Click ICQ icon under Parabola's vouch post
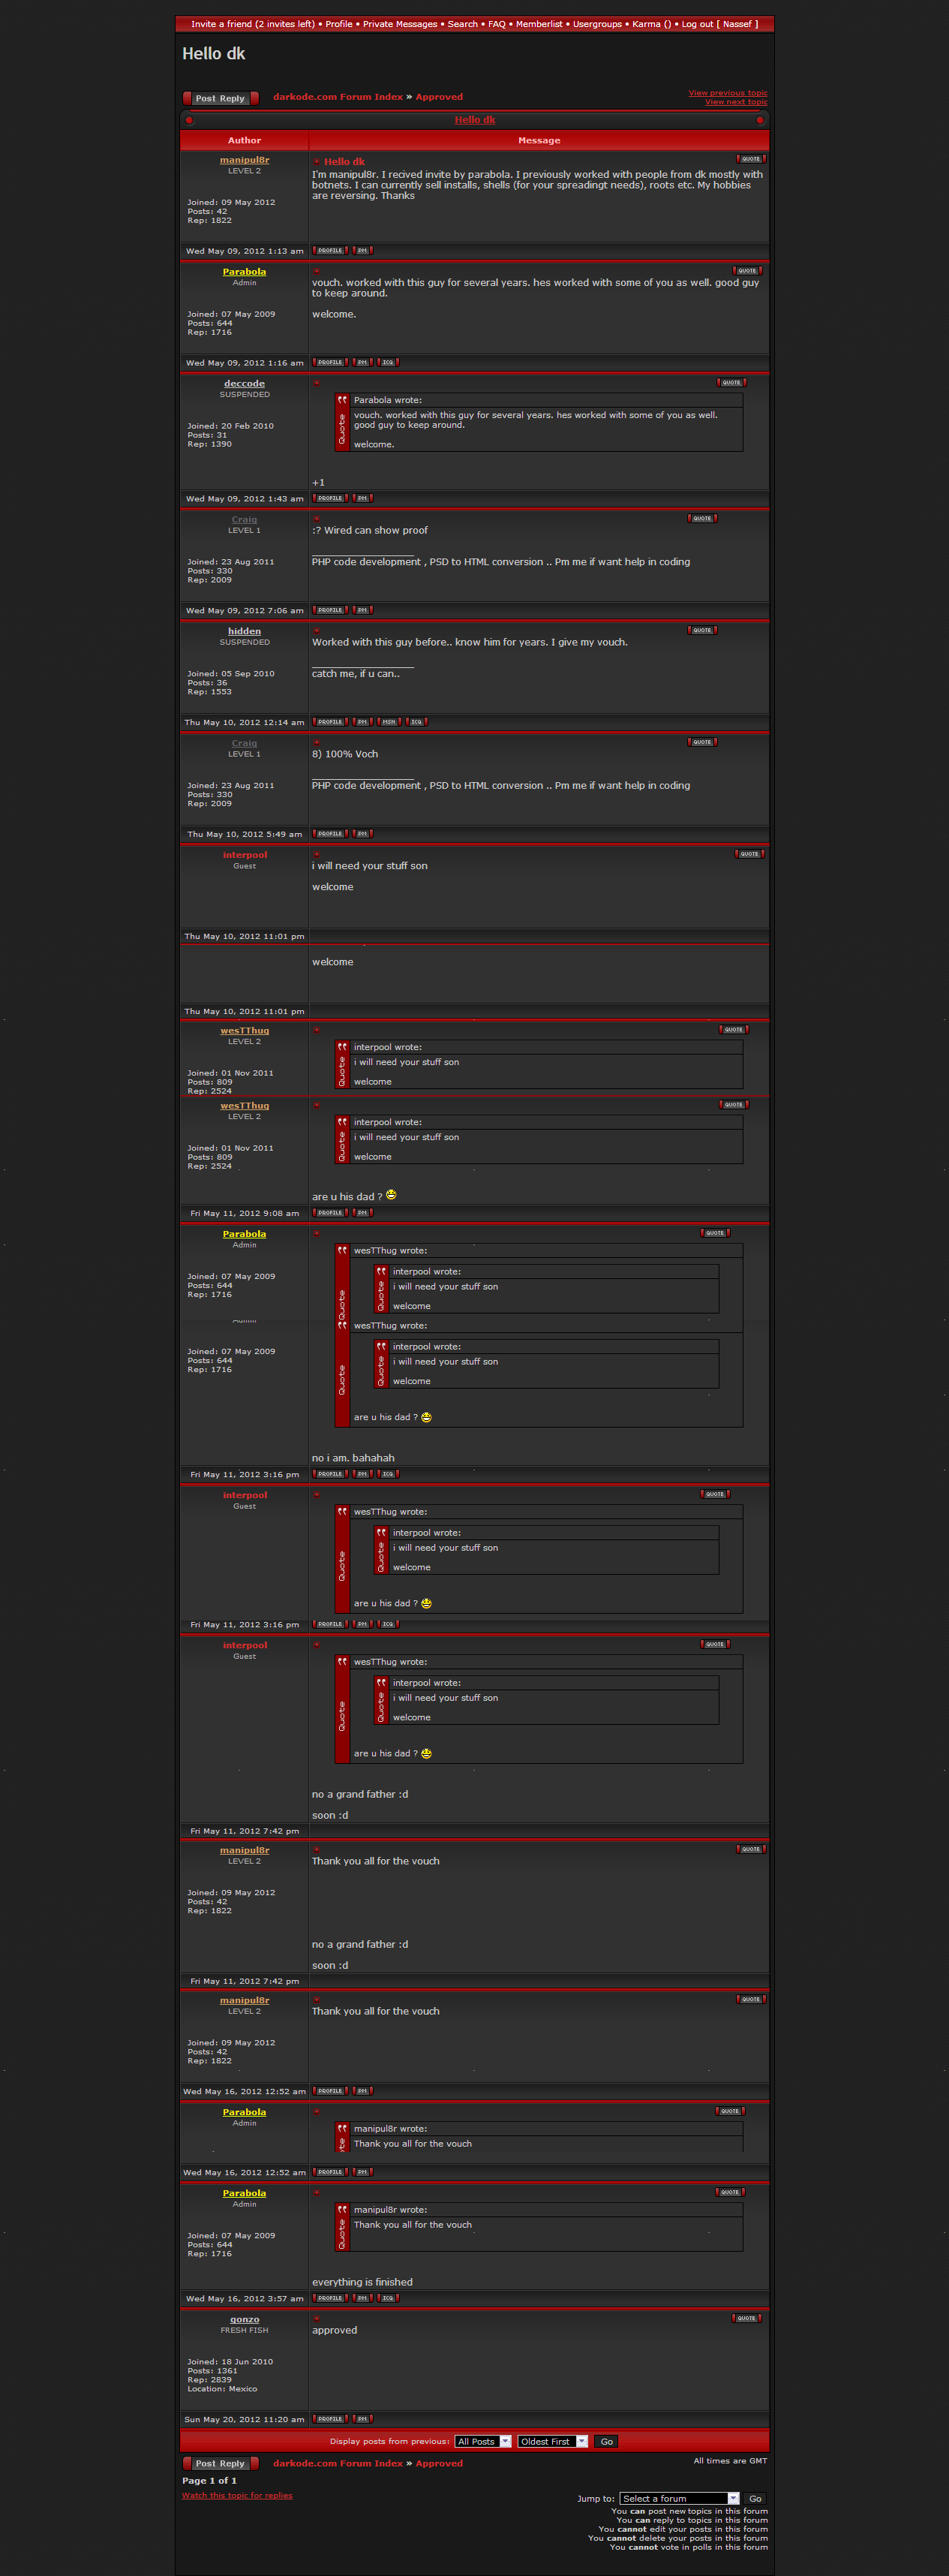Viewport: 949px width, 2576px height. coord(388,363)
